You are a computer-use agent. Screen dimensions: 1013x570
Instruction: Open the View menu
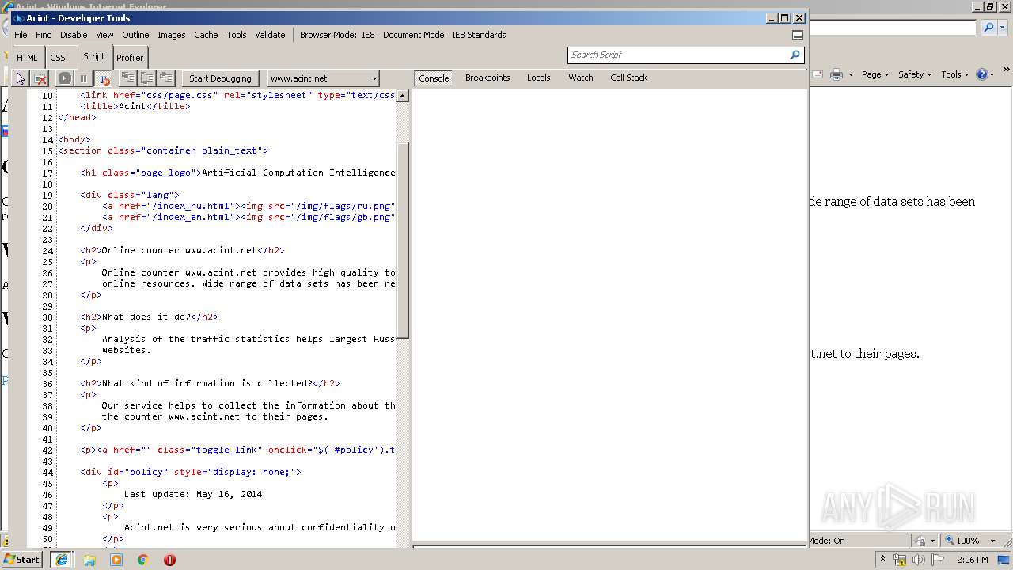pyautogui.click(x=104, y=35)
